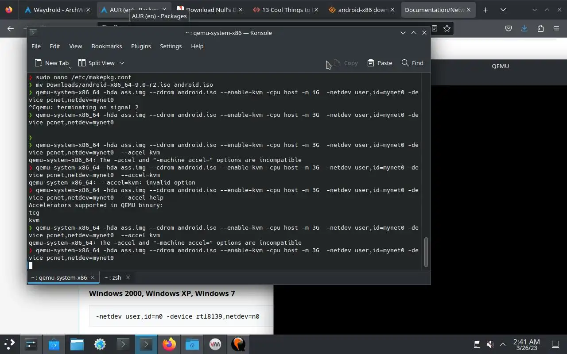Open the Home folder taskbar icon
This screenshot has width=567, height=354.
tap(192, 344)
